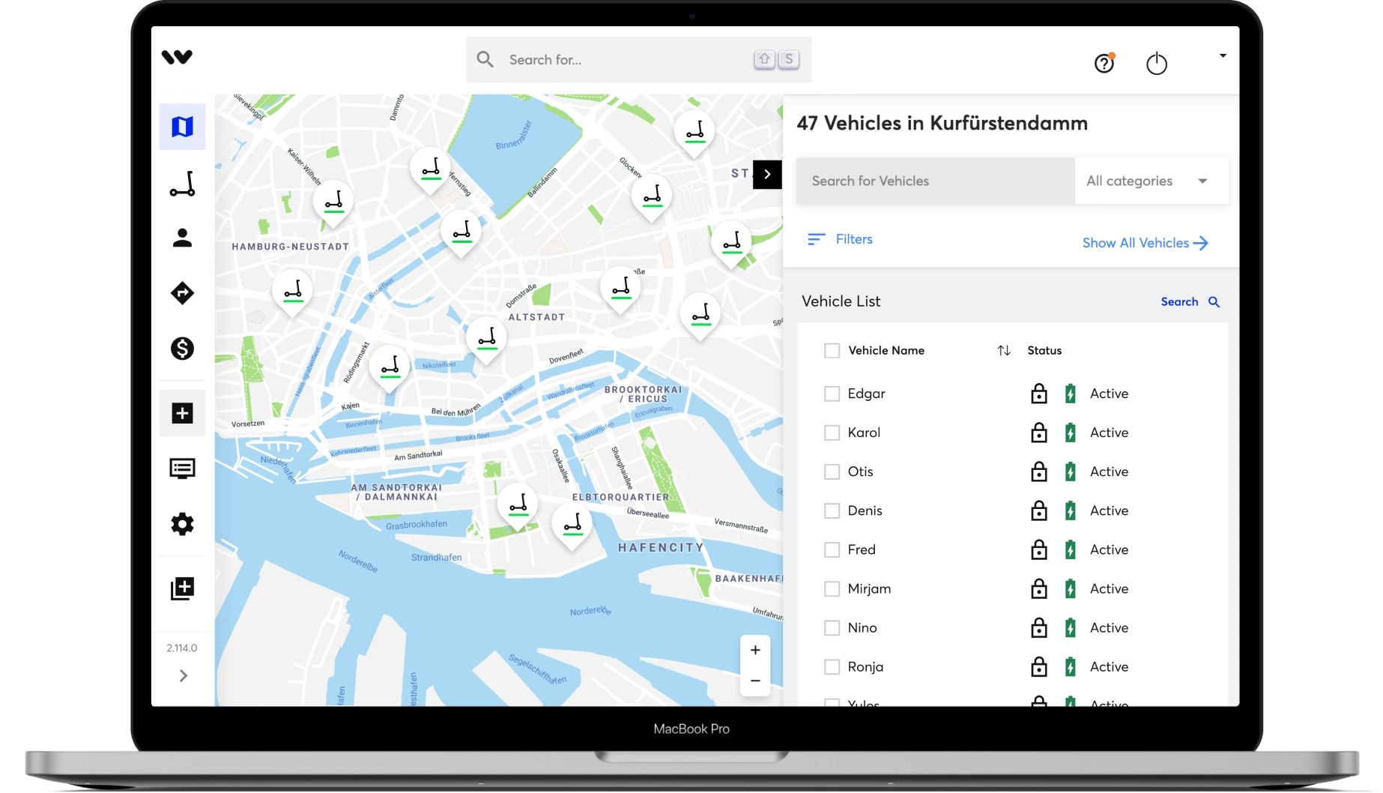Open the reports list icon
Screen dimensions: 1383x793
(182, 468)
